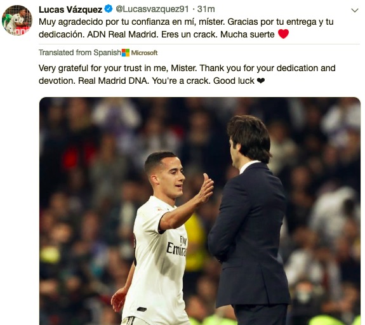The image size is (365, 325).
Task: Open the attached match photo
Action: 200,211
